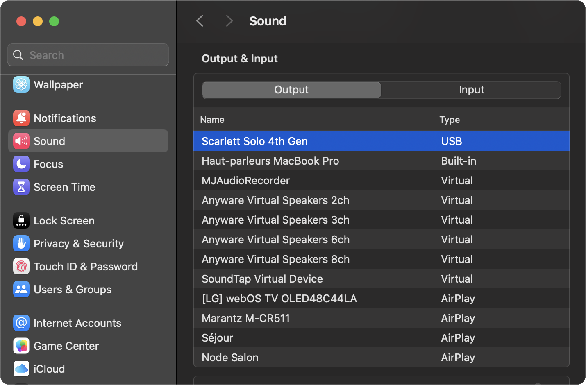Viewport: 586px width, 385px height.
Task: Select MJAudioRecorder output device
Action: [382, 180]
